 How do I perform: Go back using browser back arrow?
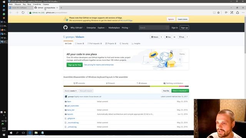pos(11,13)
